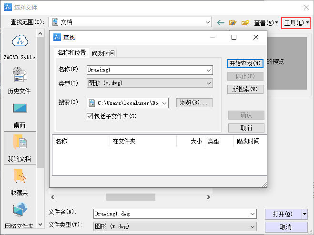Open the 工具 menu

[x=296, y=23]
